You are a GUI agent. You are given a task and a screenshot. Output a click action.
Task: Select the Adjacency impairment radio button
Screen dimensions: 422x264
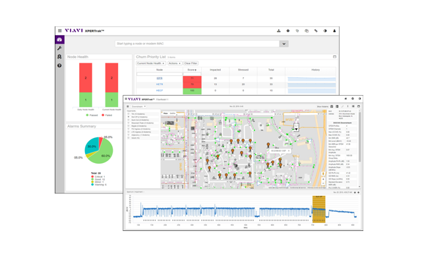point(129,135)
